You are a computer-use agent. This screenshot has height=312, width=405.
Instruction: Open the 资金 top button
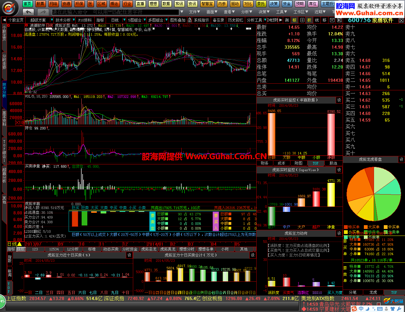click(287, 4)
